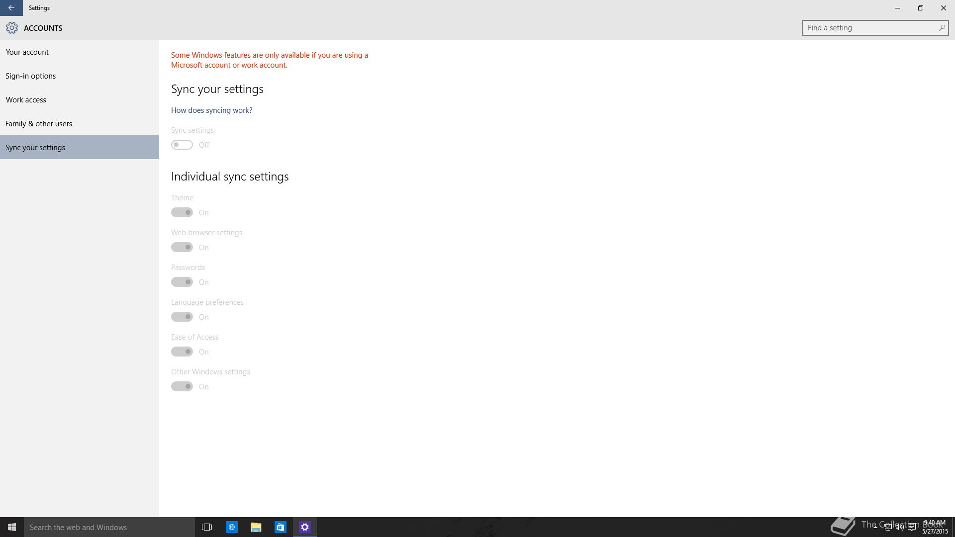Open Family & other users section
955x537 pixels.
click(x=80, y=123)
